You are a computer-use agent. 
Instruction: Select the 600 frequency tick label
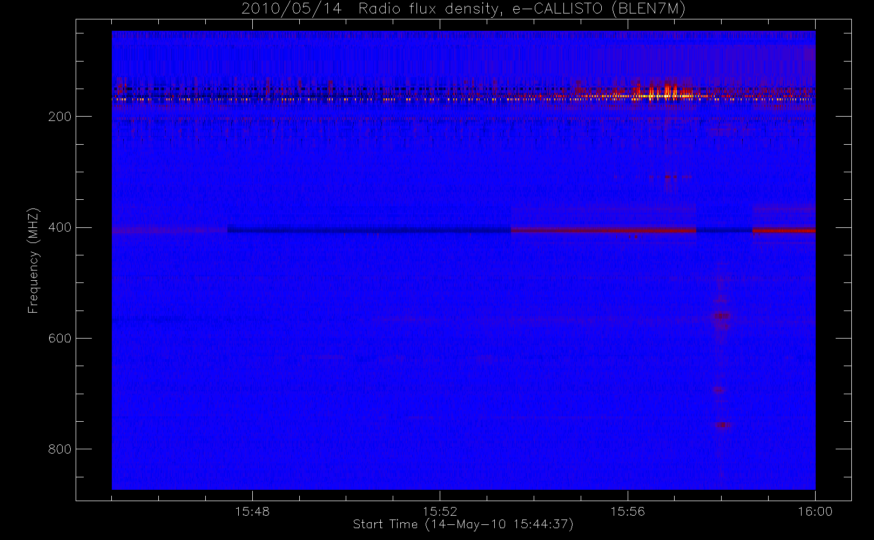click(59, 338)
